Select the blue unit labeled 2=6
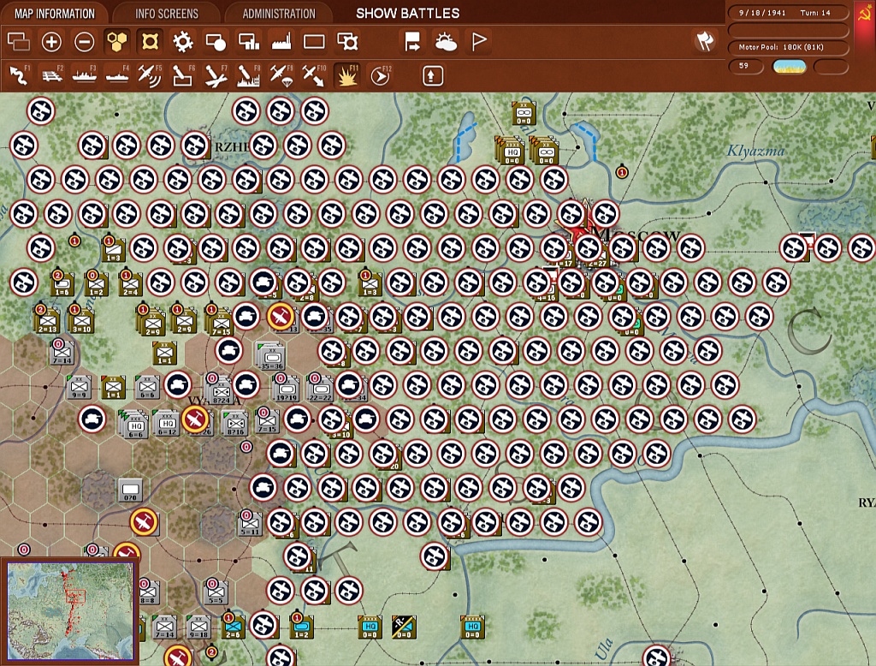The height and width of the screenshot is (666, 876). (x=234, y=627)
